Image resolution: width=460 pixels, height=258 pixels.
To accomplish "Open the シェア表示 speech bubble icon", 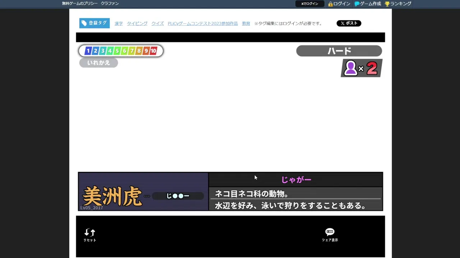I will pos(330,232).
